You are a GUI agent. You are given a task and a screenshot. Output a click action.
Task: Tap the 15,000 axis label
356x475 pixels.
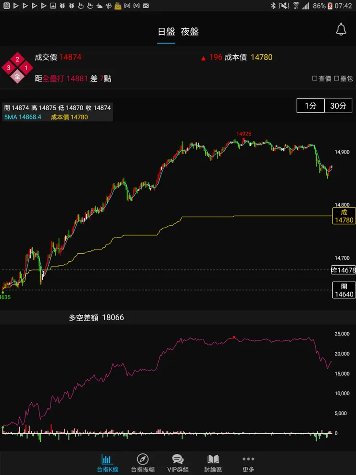point(341,374)
